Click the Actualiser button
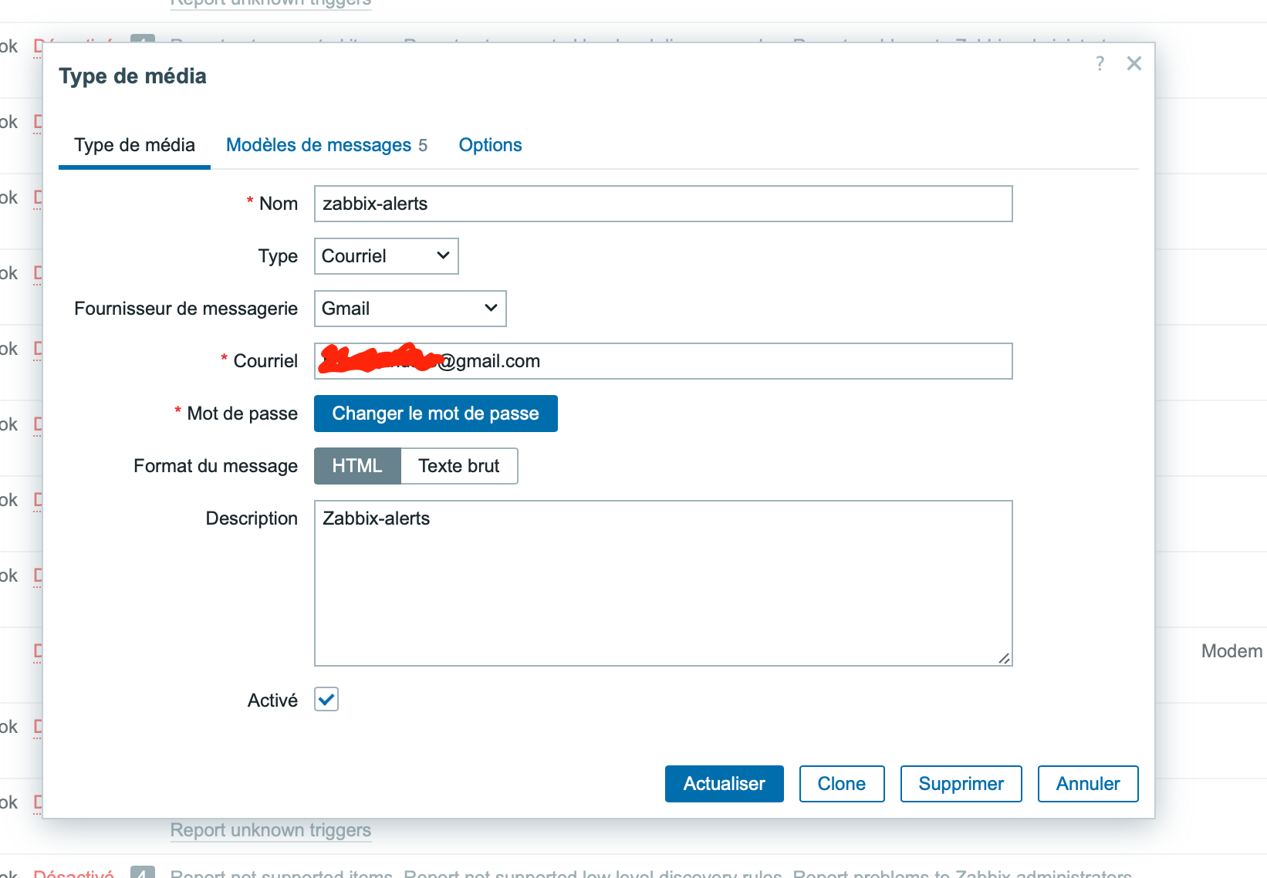 pos(724,784)
